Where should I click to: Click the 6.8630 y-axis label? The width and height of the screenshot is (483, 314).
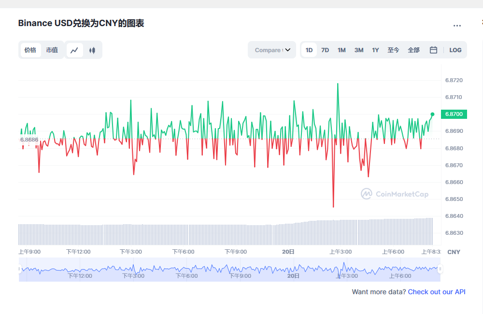tap(454, 233)
